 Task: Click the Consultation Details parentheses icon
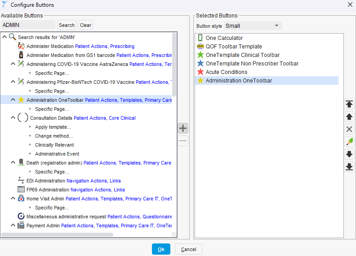pyautogui.click(x=23, y=118)
